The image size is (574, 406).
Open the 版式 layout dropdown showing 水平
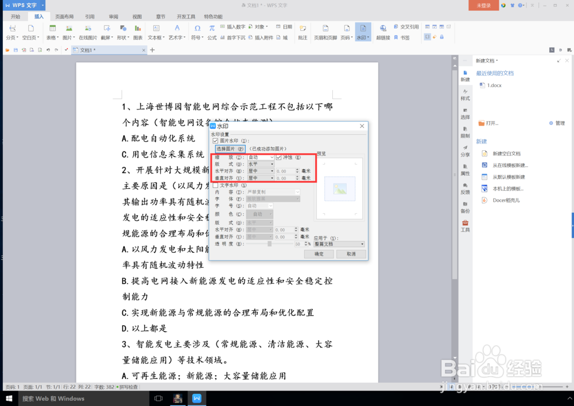[x=260, y=163]
